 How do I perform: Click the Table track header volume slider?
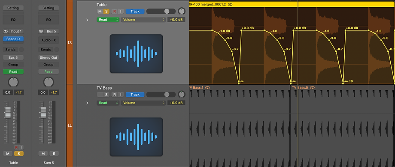coord(161,11)
